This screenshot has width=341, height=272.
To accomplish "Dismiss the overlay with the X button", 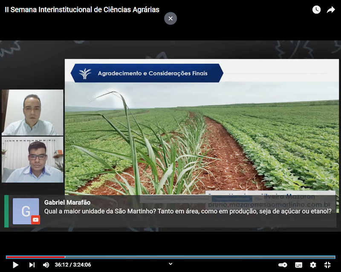I will click(x=170, y=18).
